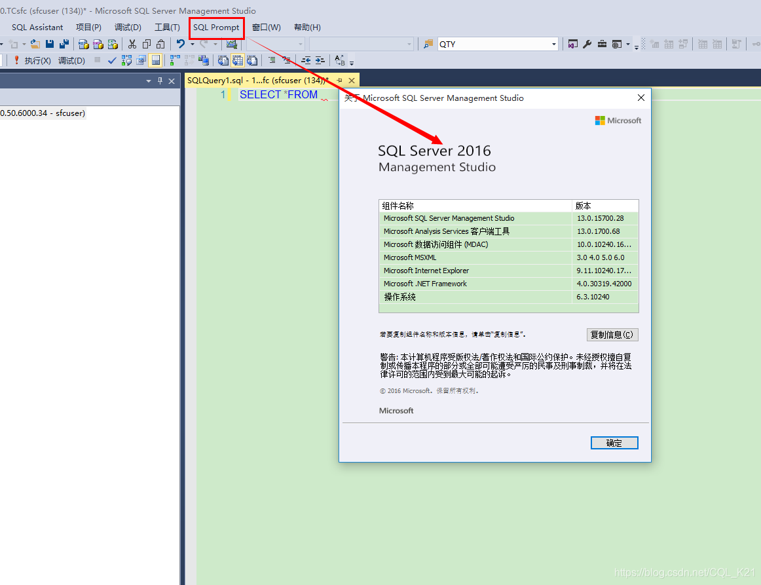Click the Decrease Indent icon
The width and height of the screenshot is (761, 585).
pos(306,60)
